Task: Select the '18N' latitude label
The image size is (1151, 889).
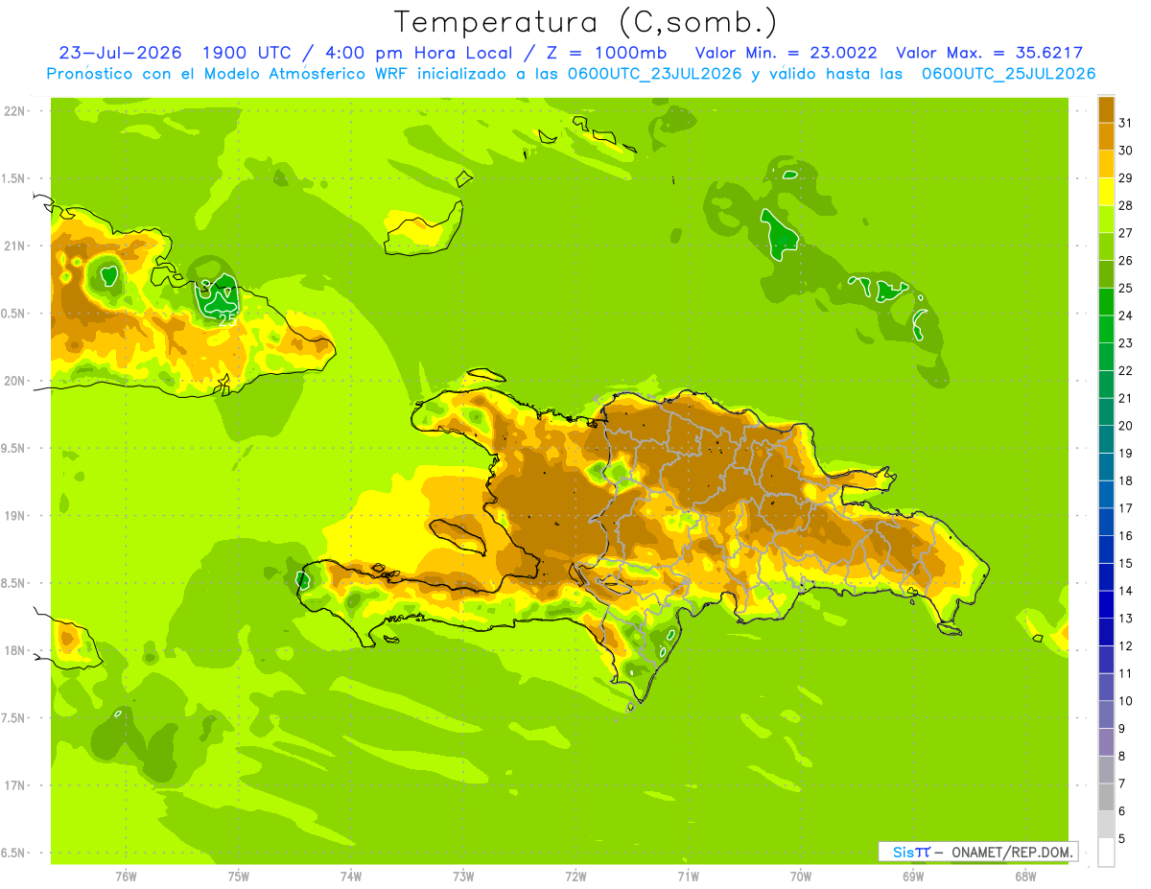Action: 13,650
